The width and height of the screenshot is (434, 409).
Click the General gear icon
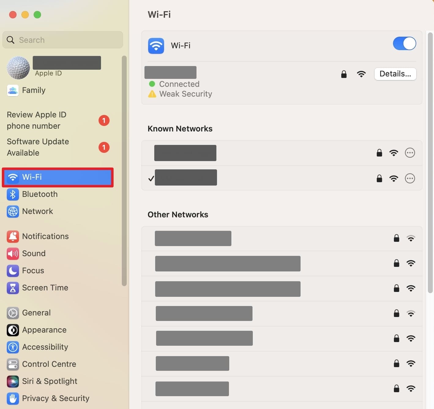pos(13,313)
